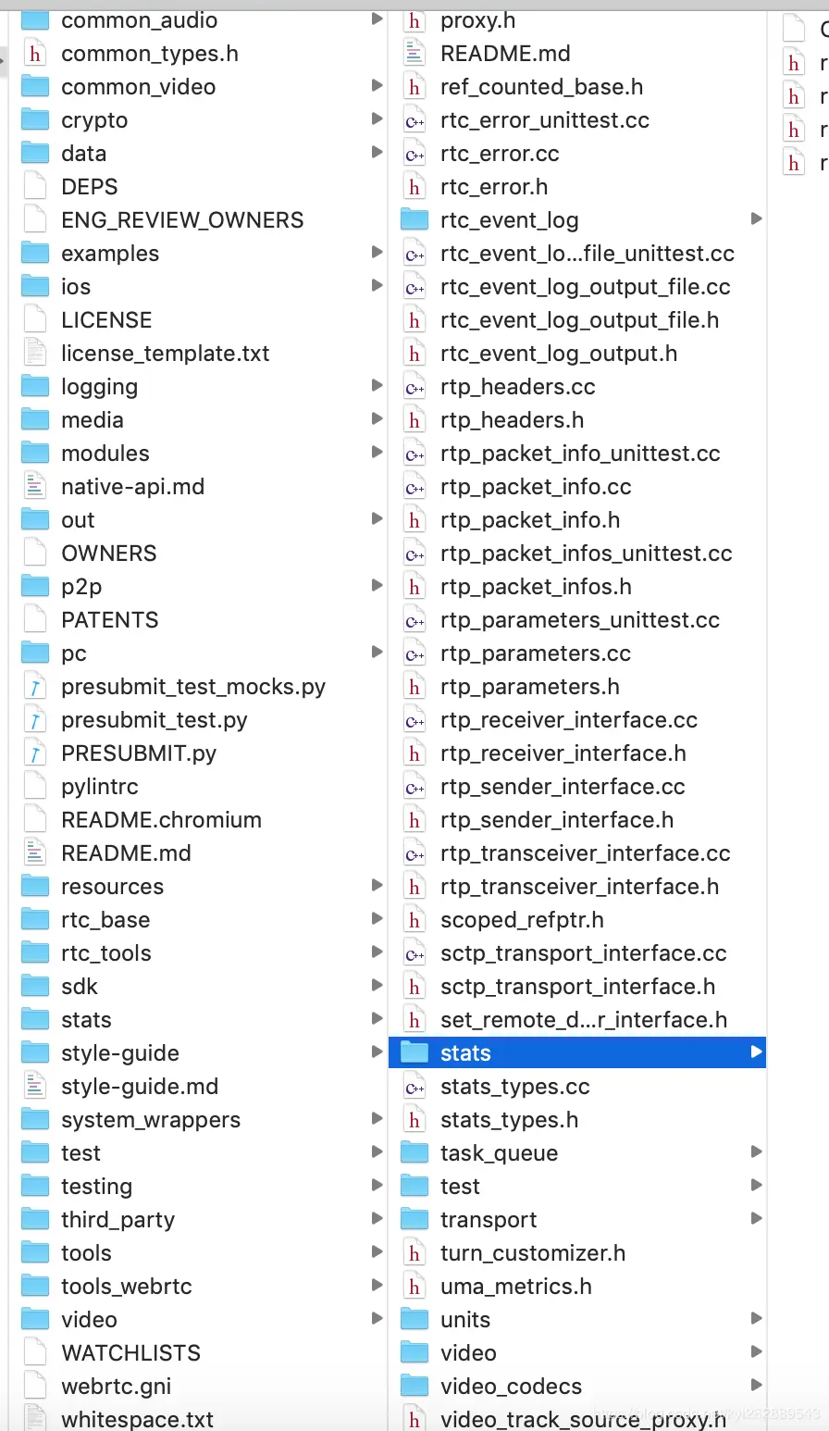The image size is (829, 1431).
Task: Click the native-api.md markdown file icon
Action: pyautogui.click(x=35, y=487)
